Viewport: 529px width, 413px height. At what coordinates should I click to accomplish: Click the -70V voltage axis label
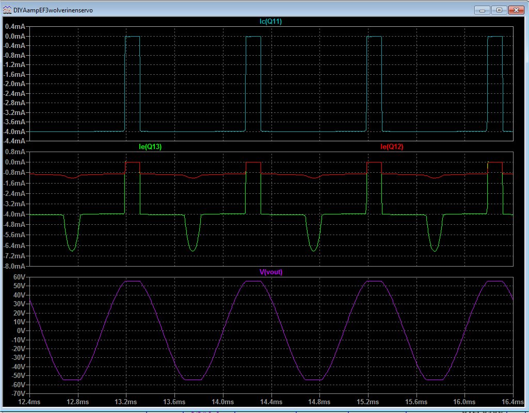pos(18,394)
